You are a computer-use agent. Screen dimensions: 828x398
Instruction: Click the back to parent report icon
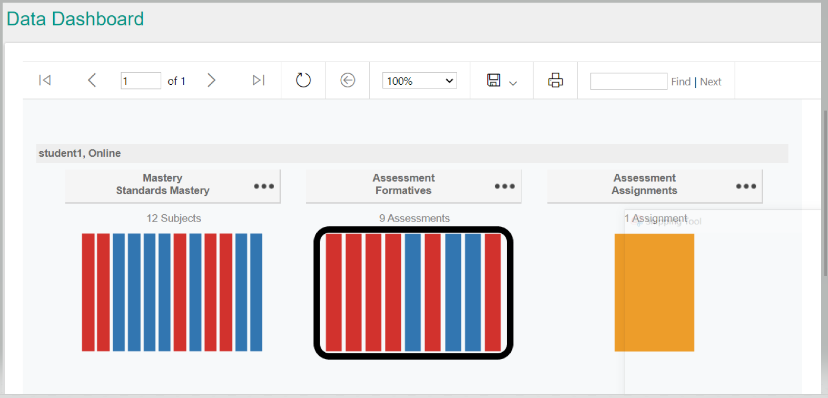click(348, 81)
